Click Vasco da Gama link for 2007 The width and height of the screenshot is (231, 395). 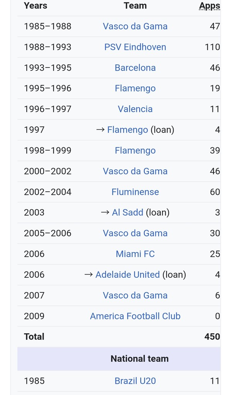pyautogui.click(x=135, y=295)
